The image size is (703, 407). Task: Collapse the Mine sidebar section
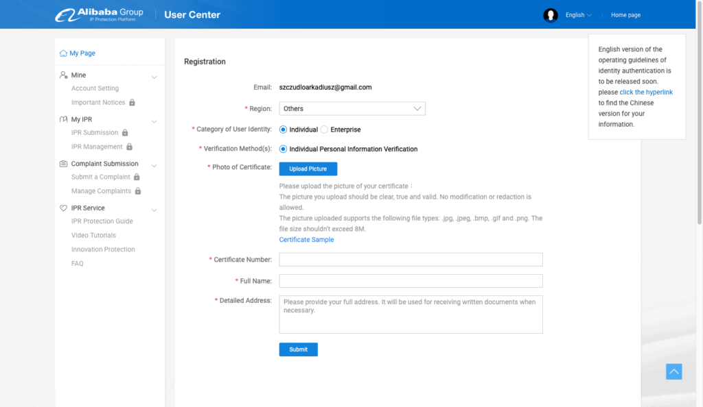point(154,77)
